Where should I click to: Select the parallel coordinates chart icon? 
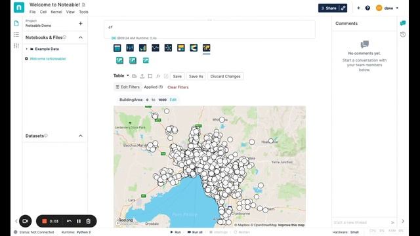point(130,48)
